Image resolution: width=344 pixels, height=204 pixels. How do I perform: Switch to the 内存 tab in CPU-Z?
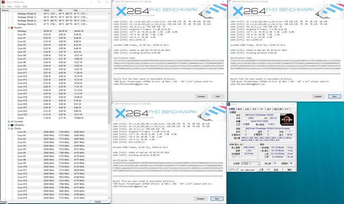[x=254, y=109]
